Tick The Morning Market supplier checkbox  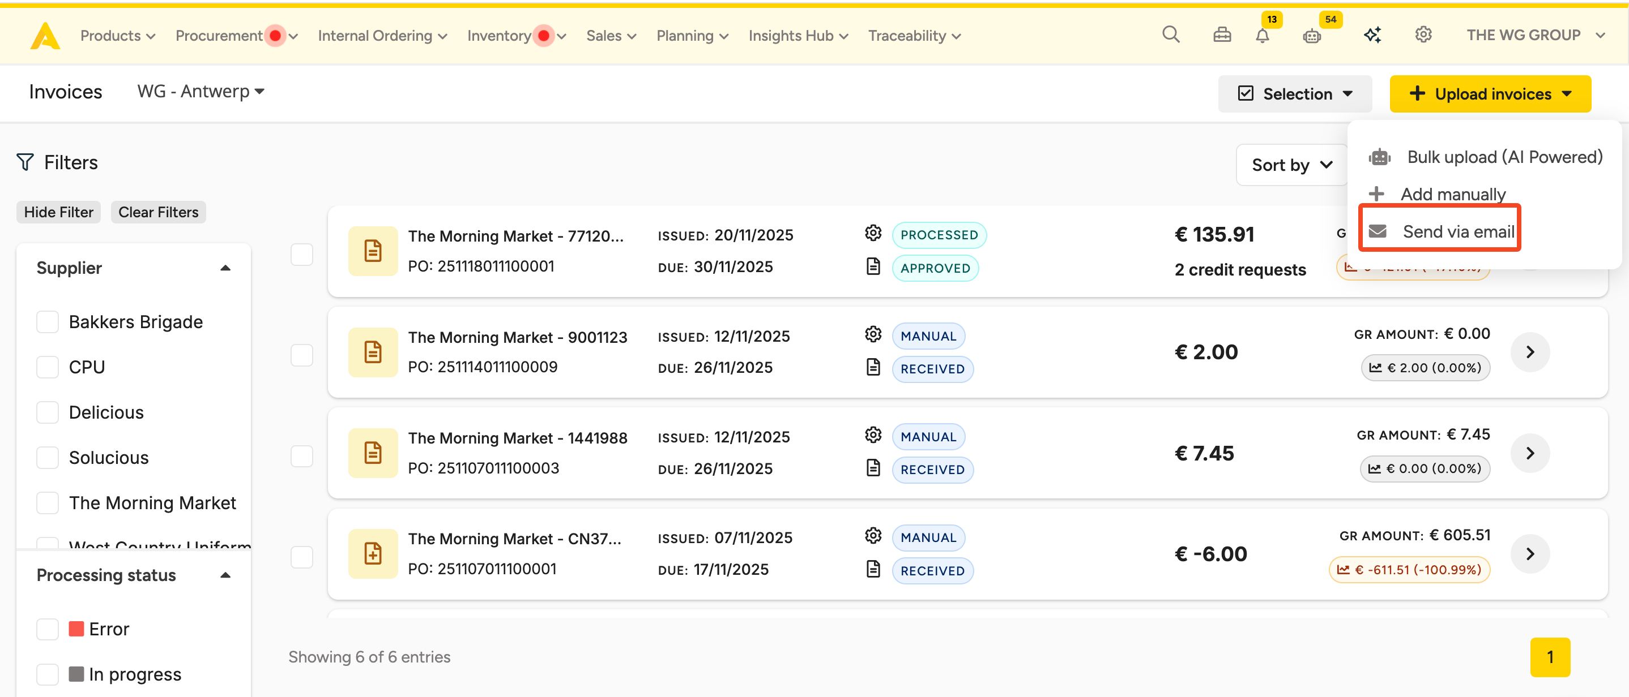[48, 503]
